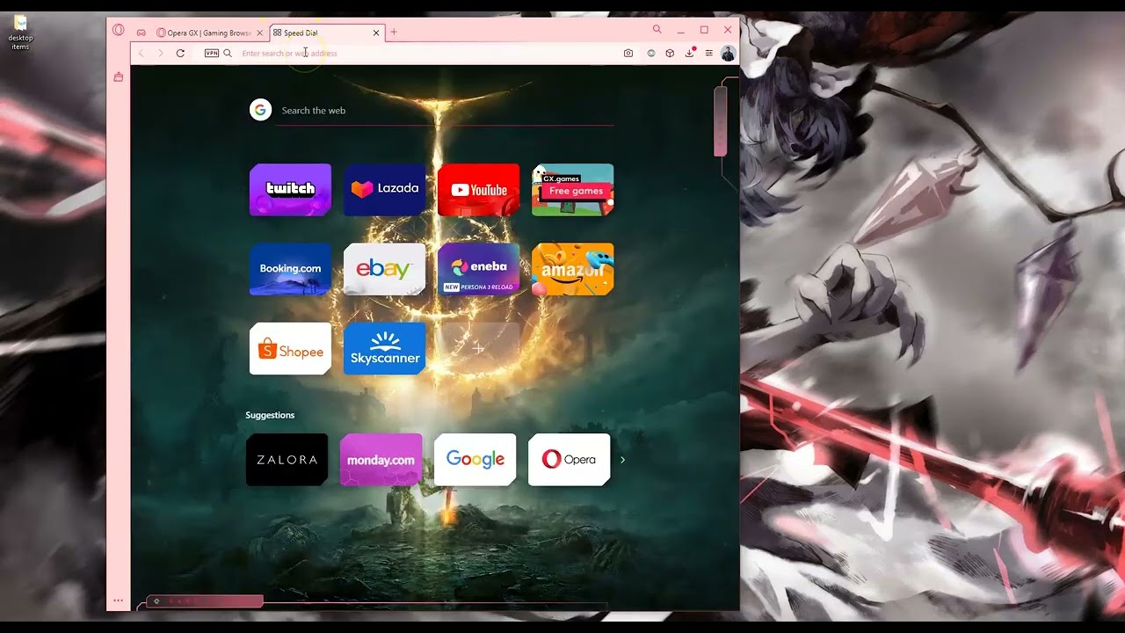This screenshot has height=633, width=1125.
Task: Open the Lazada speed dial tile
Action: tap(384, 189)
